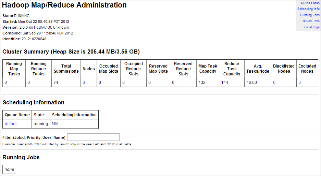Click the Running Jobs heading

21,157
